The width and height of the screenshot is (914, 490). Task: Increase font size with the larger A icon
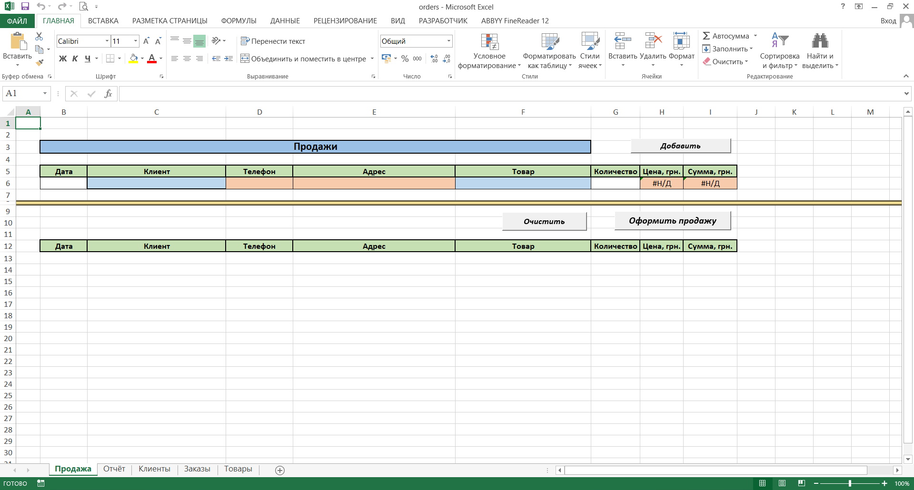click(x=146, y=41)
